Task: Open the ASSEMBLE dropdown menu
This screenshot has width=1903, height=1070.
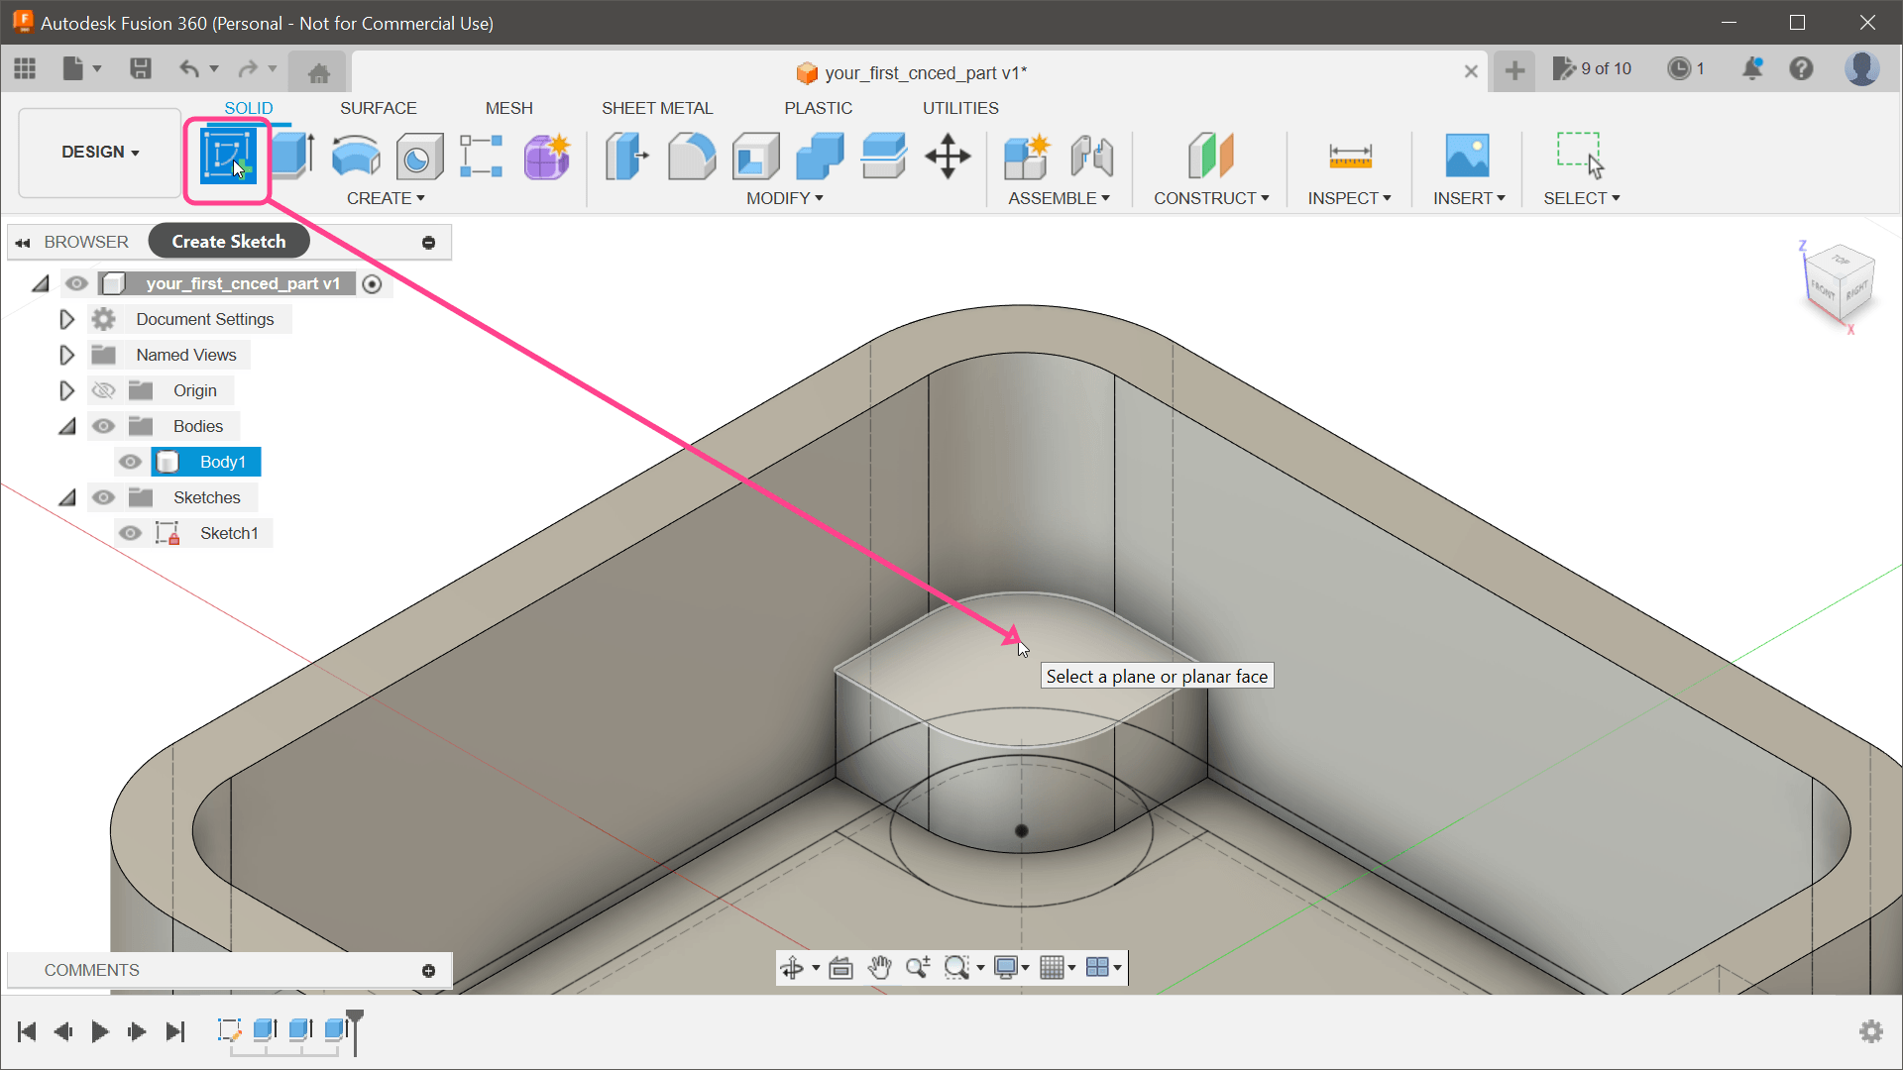Action: 1059,198
